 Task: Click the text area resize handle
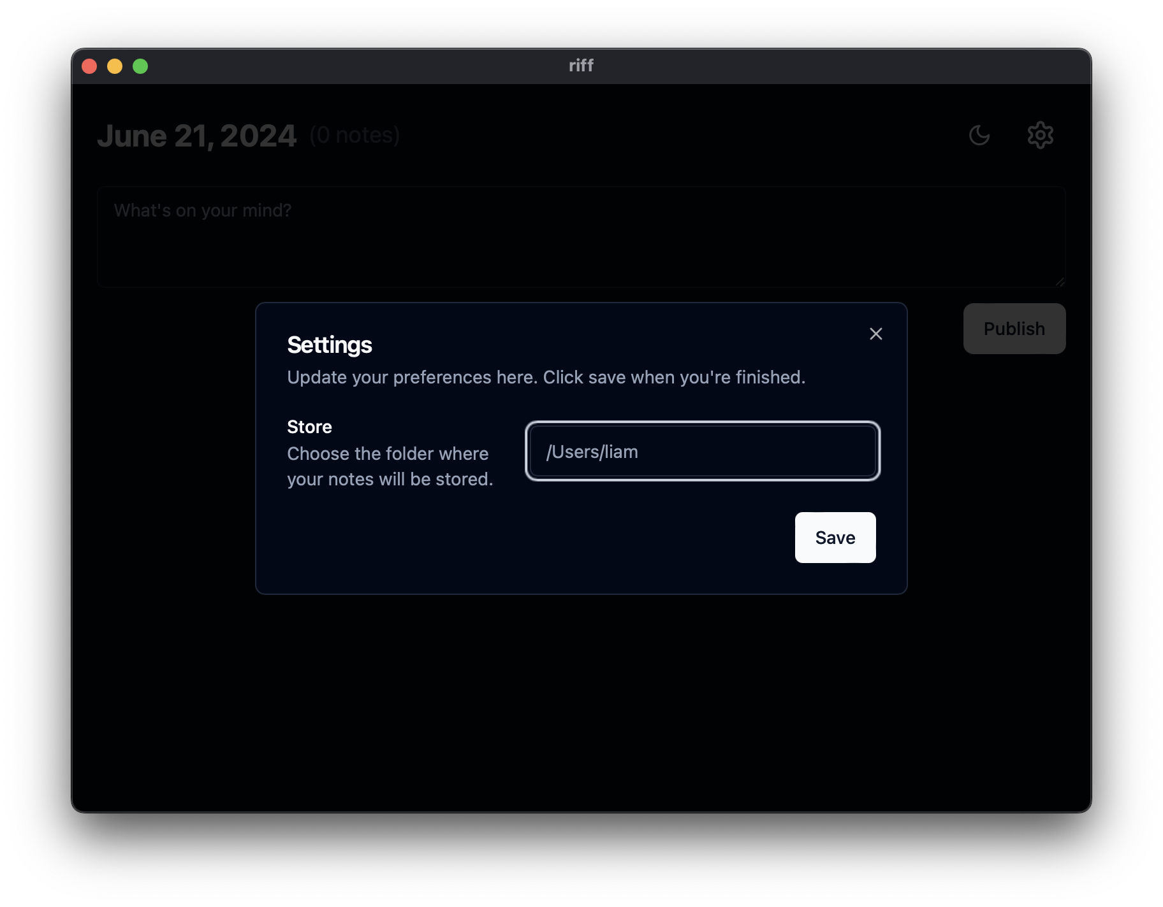(x=1060, y=282)
